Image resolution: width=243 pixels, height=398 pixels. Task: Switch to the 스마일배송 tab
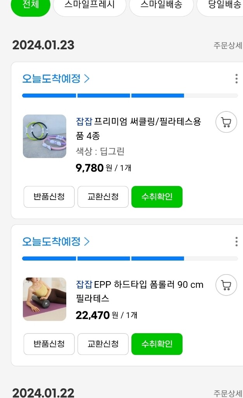[x=161, y=5]
